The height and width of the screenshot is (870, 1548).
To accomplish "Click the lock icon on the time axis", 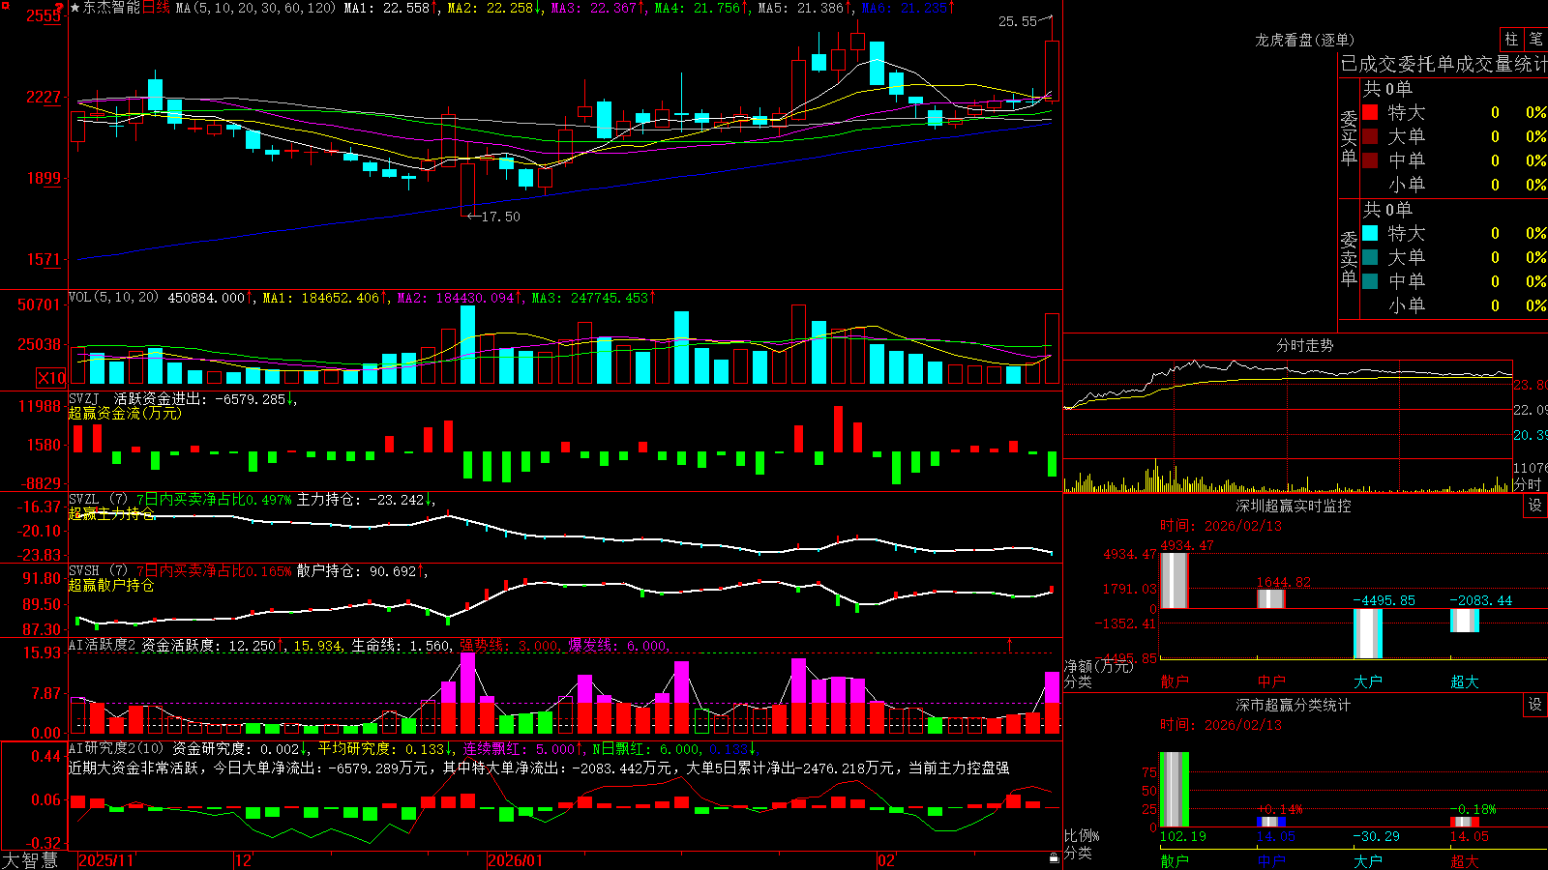I will [x=1054, y=858].
